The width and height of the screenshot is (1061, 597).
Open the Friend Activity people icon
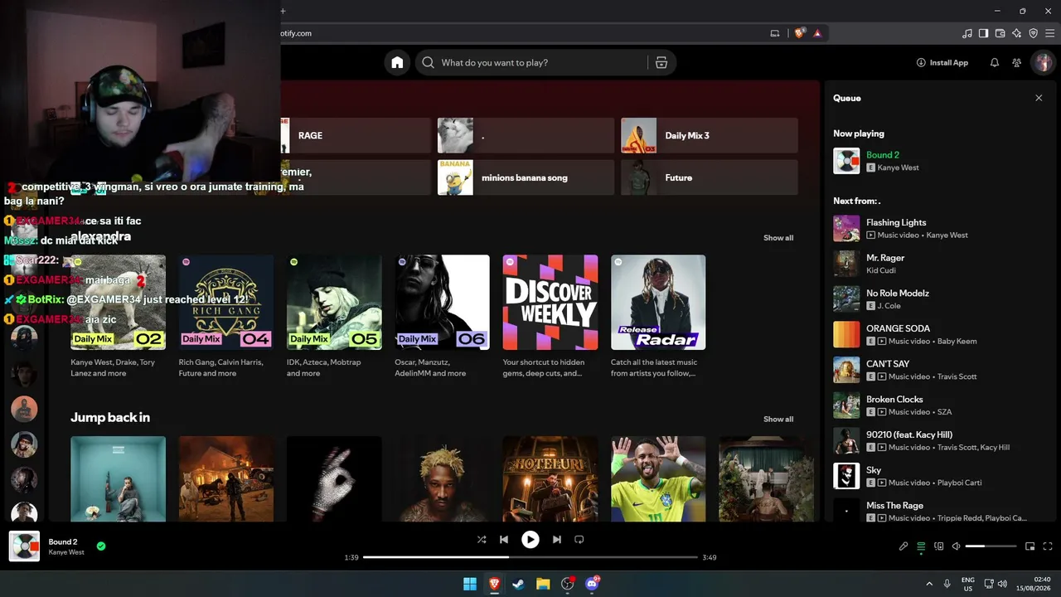pos(1017,62)
